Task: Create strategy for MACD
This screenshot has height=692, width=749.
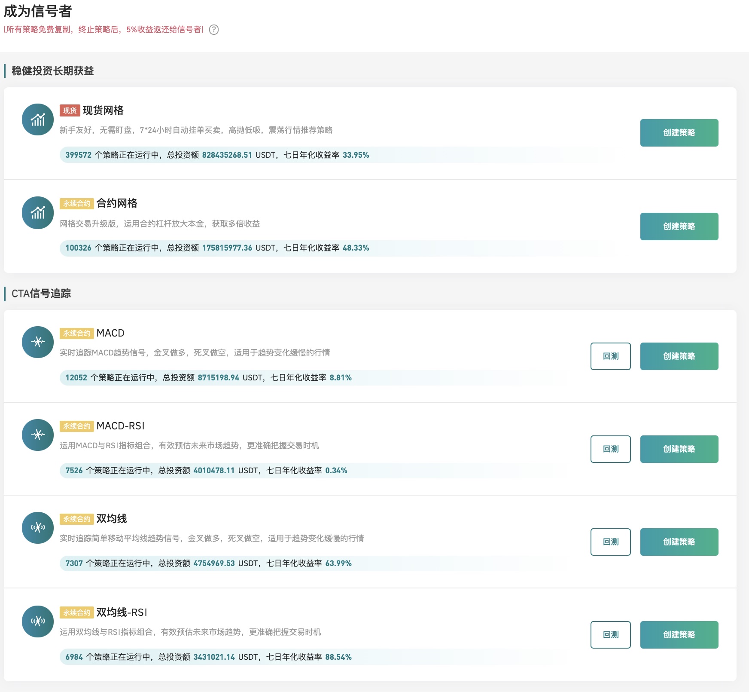Action: pos(679,356)
